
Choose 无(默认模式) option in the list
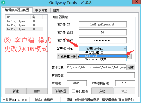(103, 53)
